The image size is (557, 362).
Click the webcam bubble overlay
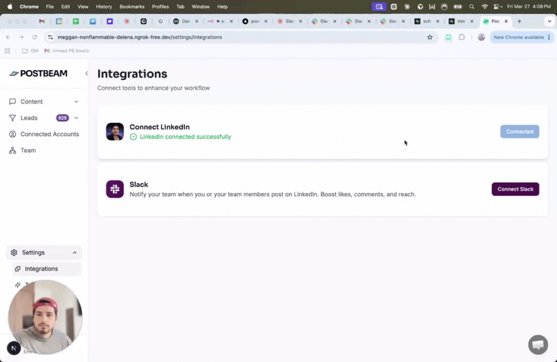[x=45, y=317]
